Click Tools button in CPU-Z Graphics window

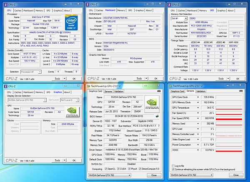(x=57, y=160)
